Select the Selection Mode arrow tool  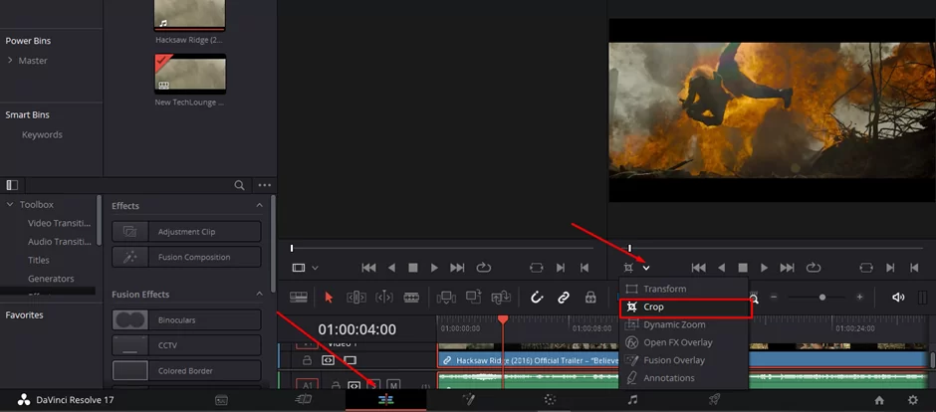coord(329,297)
